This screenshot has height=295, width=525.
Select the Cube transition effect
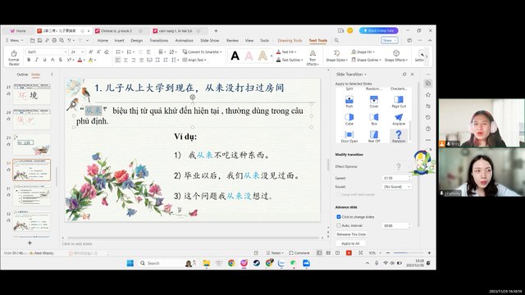pyautogui.click(x=349, y=119)
